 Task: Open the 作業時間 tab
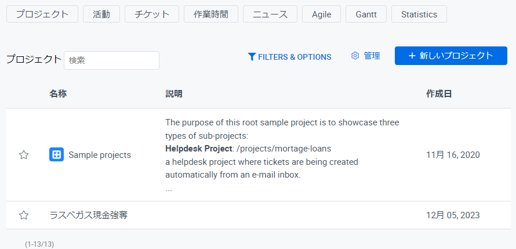[x=211, y=14]
